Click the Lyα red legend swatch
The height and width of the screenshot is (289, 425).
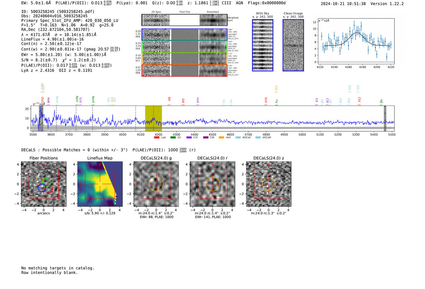[157, 137]
